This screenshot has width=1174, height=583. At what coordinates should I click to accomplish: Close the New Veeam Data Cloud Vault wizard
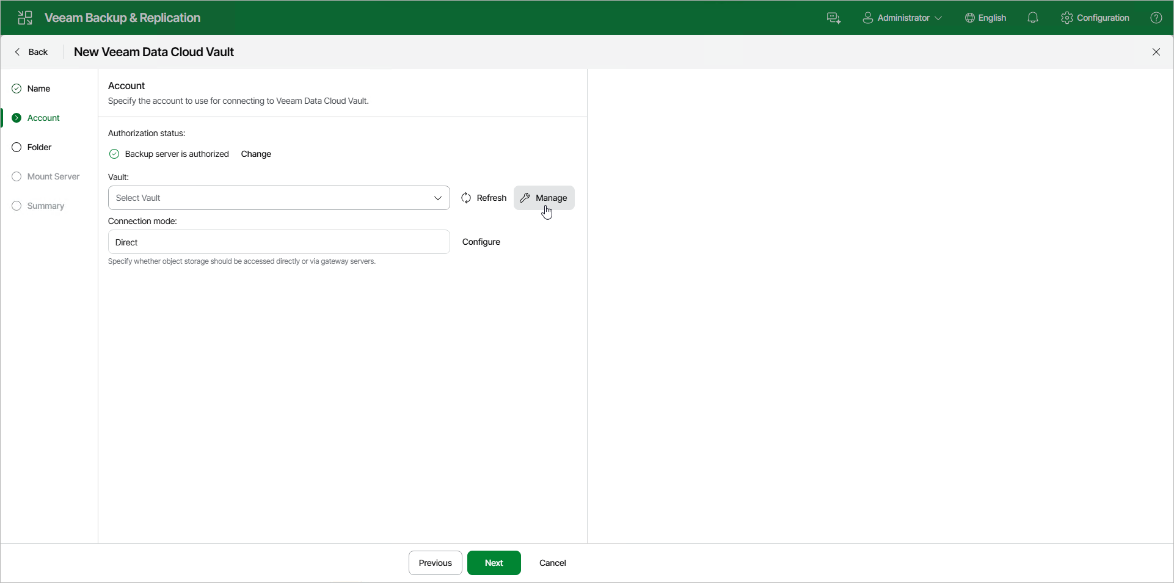[x=1156, y=52]
